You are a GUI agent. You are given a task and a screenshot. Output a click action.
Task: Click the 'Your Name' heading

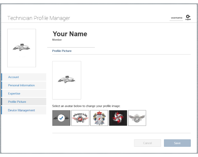coord(70,34)
